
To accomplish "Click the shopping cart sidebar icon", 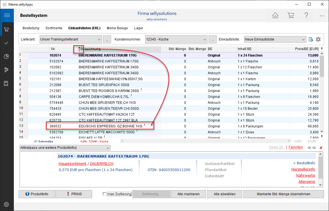I will [x=7, y=29].
